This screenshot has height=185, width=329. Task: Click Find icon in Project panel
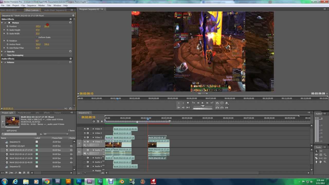16,173
